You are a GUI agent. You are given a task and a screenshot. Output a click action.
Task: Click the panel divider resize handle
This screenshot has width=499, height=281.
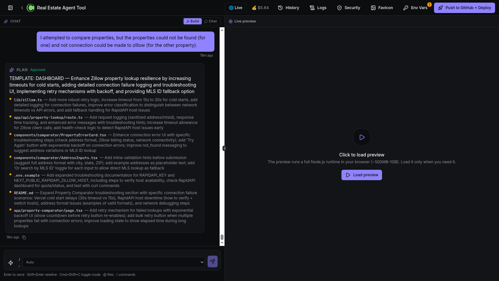[224, 148]
